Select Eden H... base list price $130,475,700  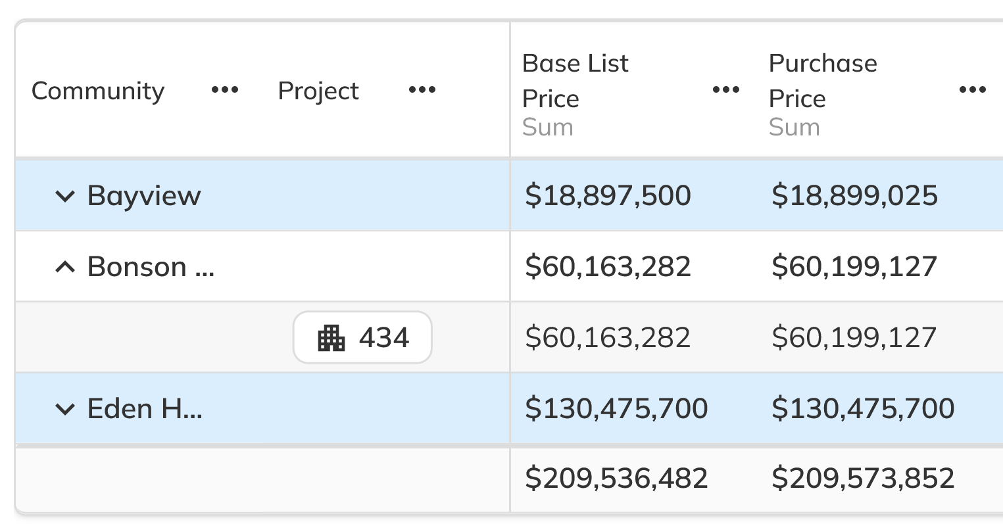pos(617,409)
